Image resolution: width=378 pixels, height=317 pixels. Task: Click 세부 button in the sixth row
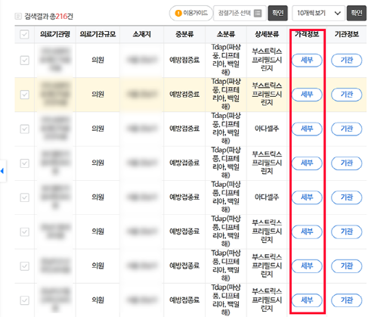307,232
